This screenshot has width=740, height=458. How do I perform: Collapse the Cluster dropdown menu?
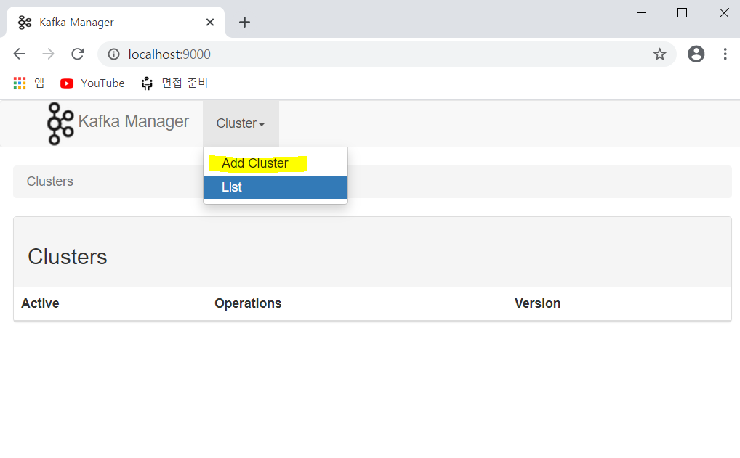[241, 123]
